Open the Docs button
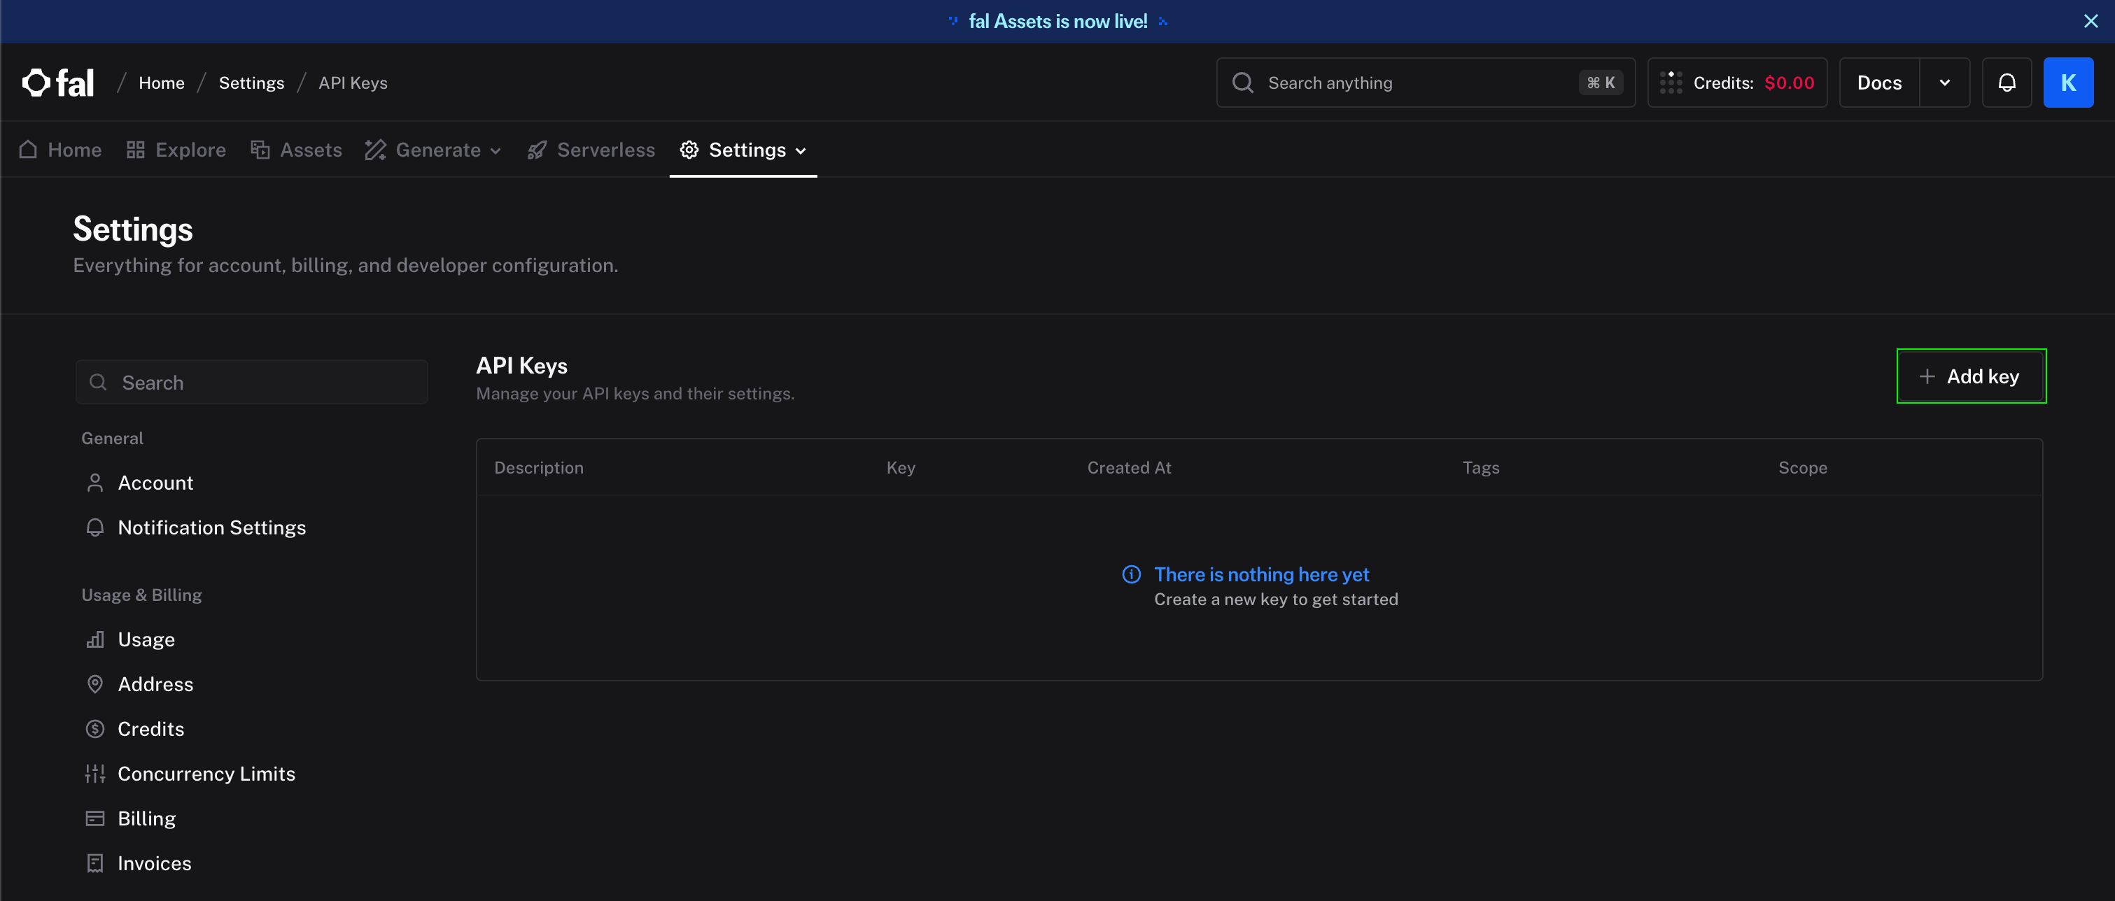 (x=1879, y=83)
